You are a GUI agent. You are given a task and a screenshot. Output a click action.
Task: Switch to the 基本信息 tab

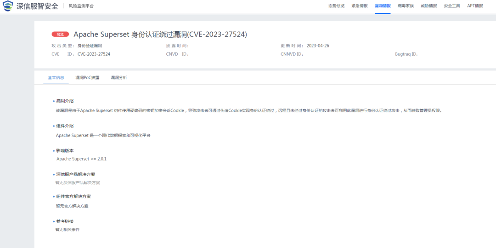[x=56, y=78]
